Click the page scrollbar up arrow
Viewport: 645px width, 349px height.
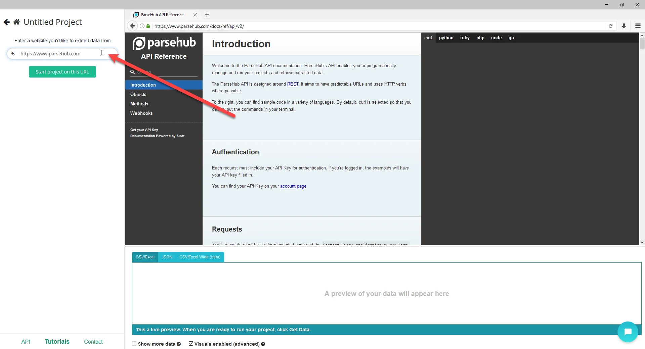[x=642, y=35]
